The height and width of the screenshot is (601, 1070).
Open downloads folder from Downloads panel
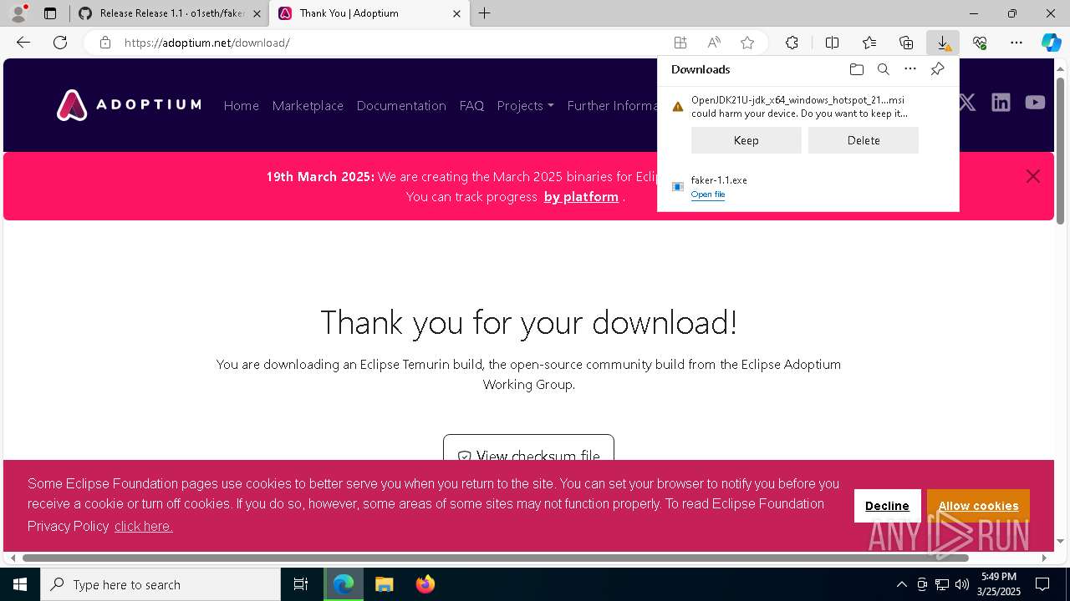pos(856,69)
